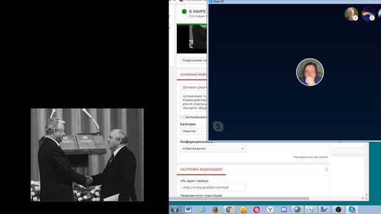381x214 pixels.
Task: Open the Windows Start menu
Action: (x=174, y=210)
